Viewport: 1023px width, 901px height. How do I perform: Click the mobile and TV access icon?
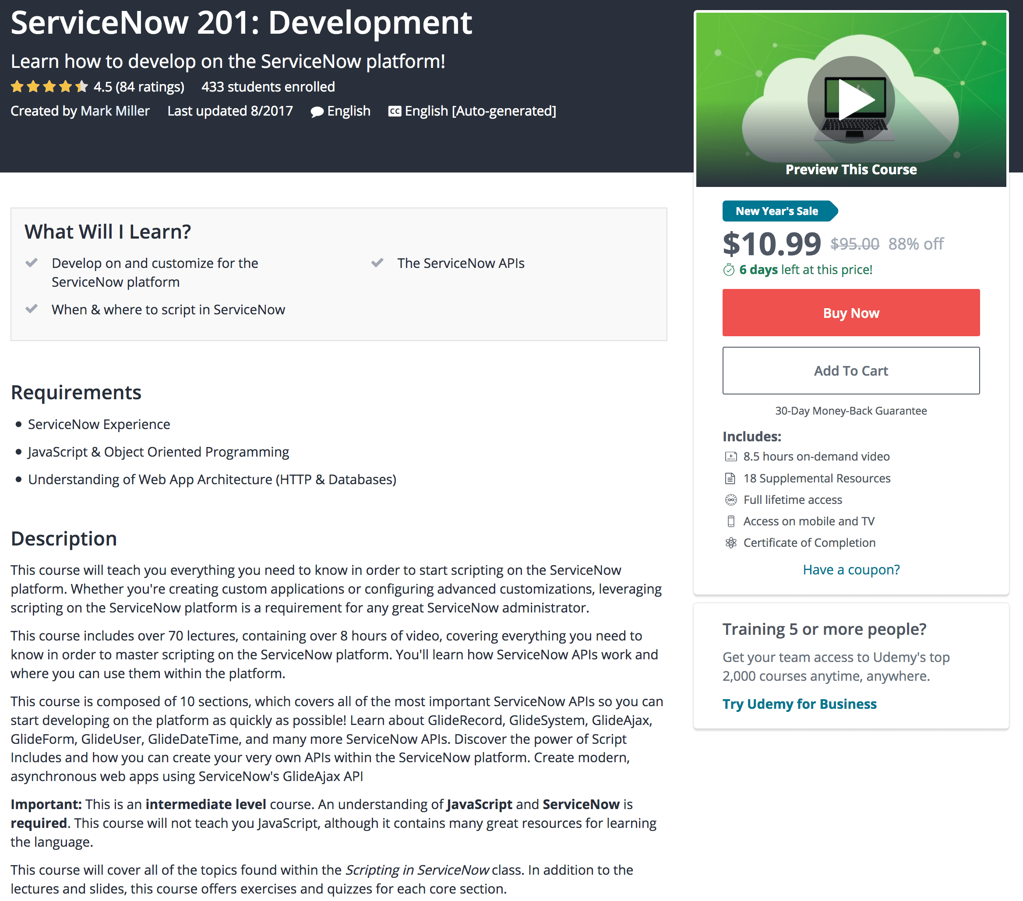[731, 521]
